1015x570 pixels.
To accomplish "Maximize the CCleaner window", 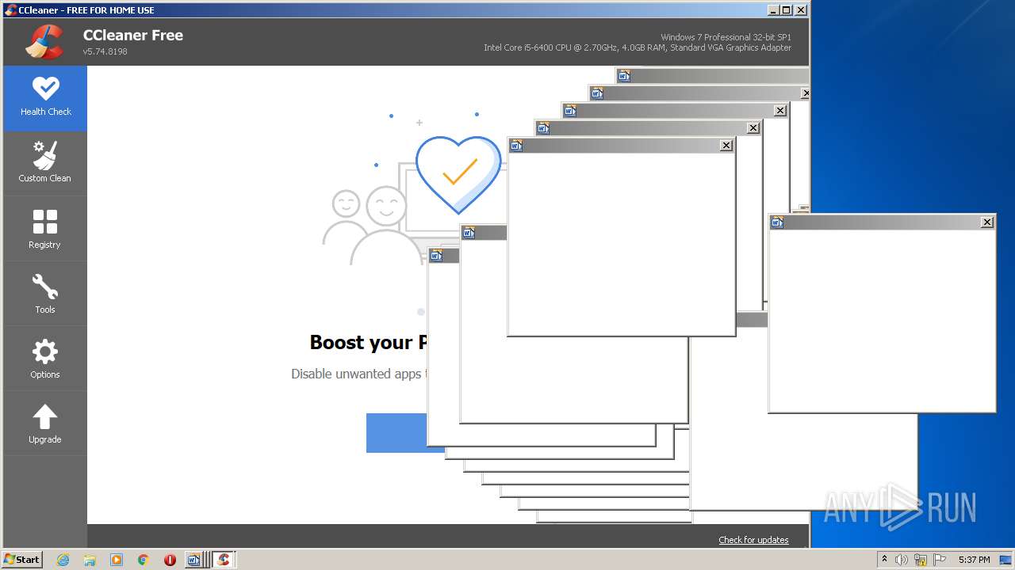I will coord(787,10).
